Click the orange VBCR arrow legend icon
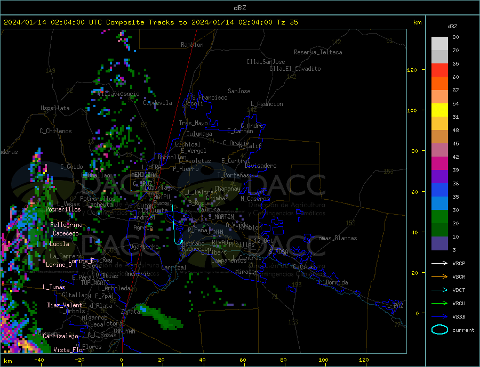 tap(439, 277)
